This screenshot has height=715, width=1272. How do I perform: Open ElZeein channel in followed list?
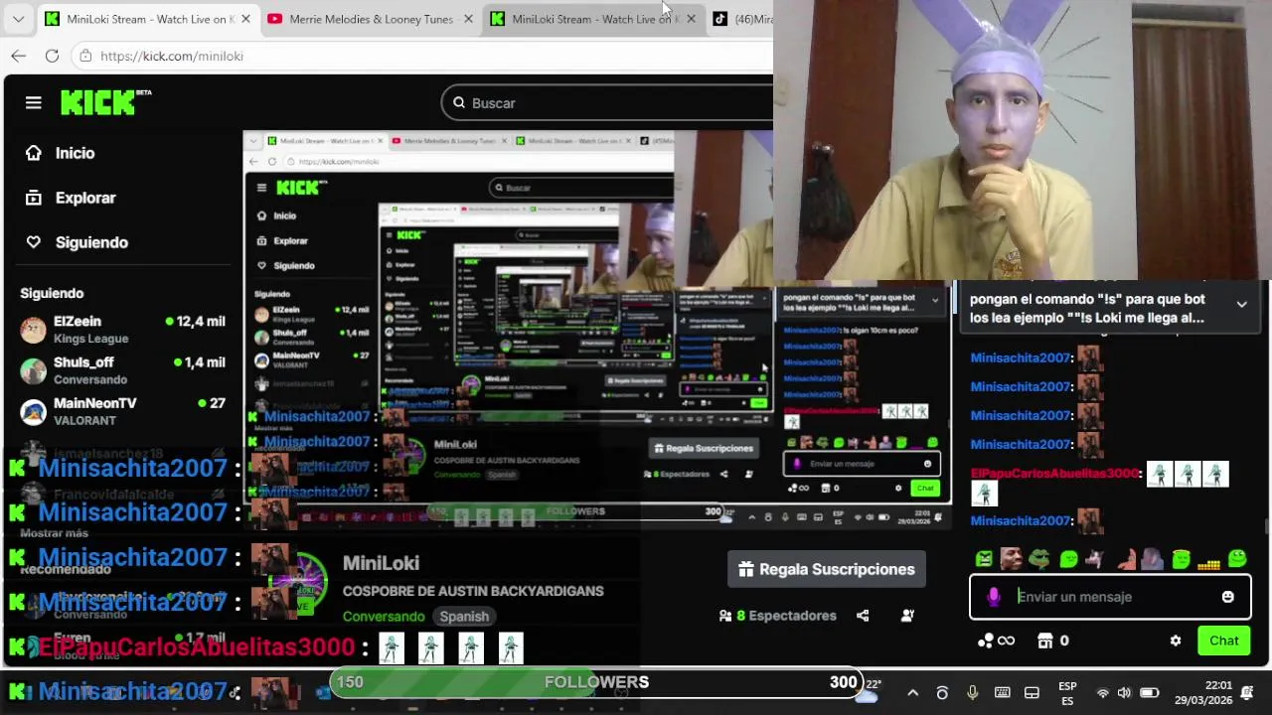123,330
